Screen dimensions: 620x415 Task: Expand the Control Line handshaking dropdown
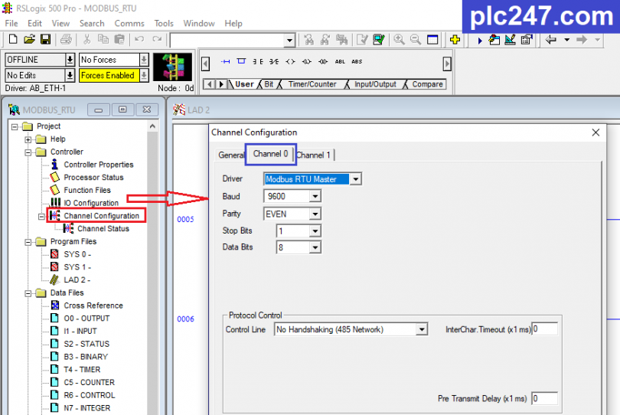pyautogui.click(x=421, y=329)
